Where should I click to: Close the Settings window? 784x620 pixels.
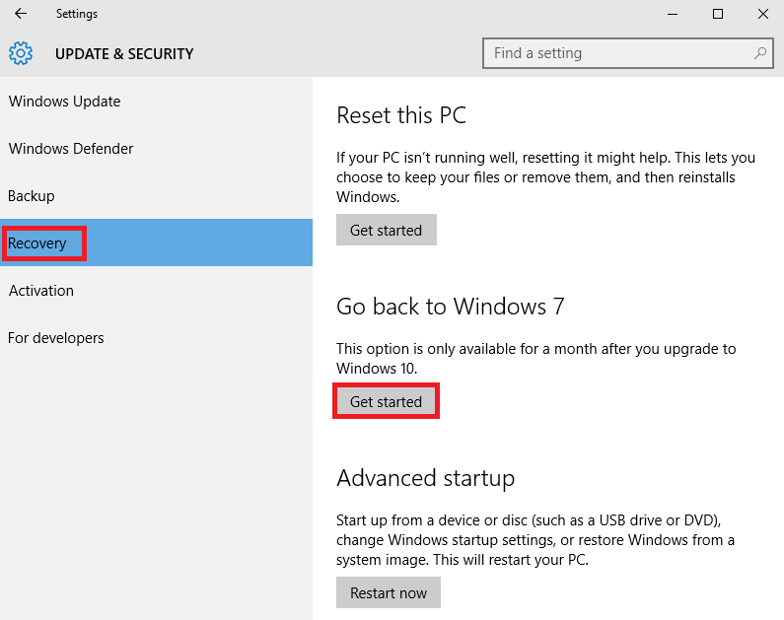pos(762,14)
